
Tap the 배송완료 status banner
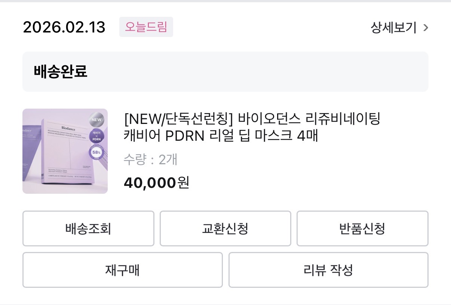(225, 72)
